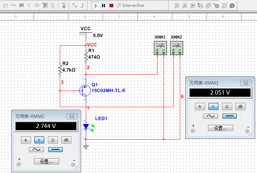
Task: Select the 15C02MH-TL-E part label
Action: 108,90
